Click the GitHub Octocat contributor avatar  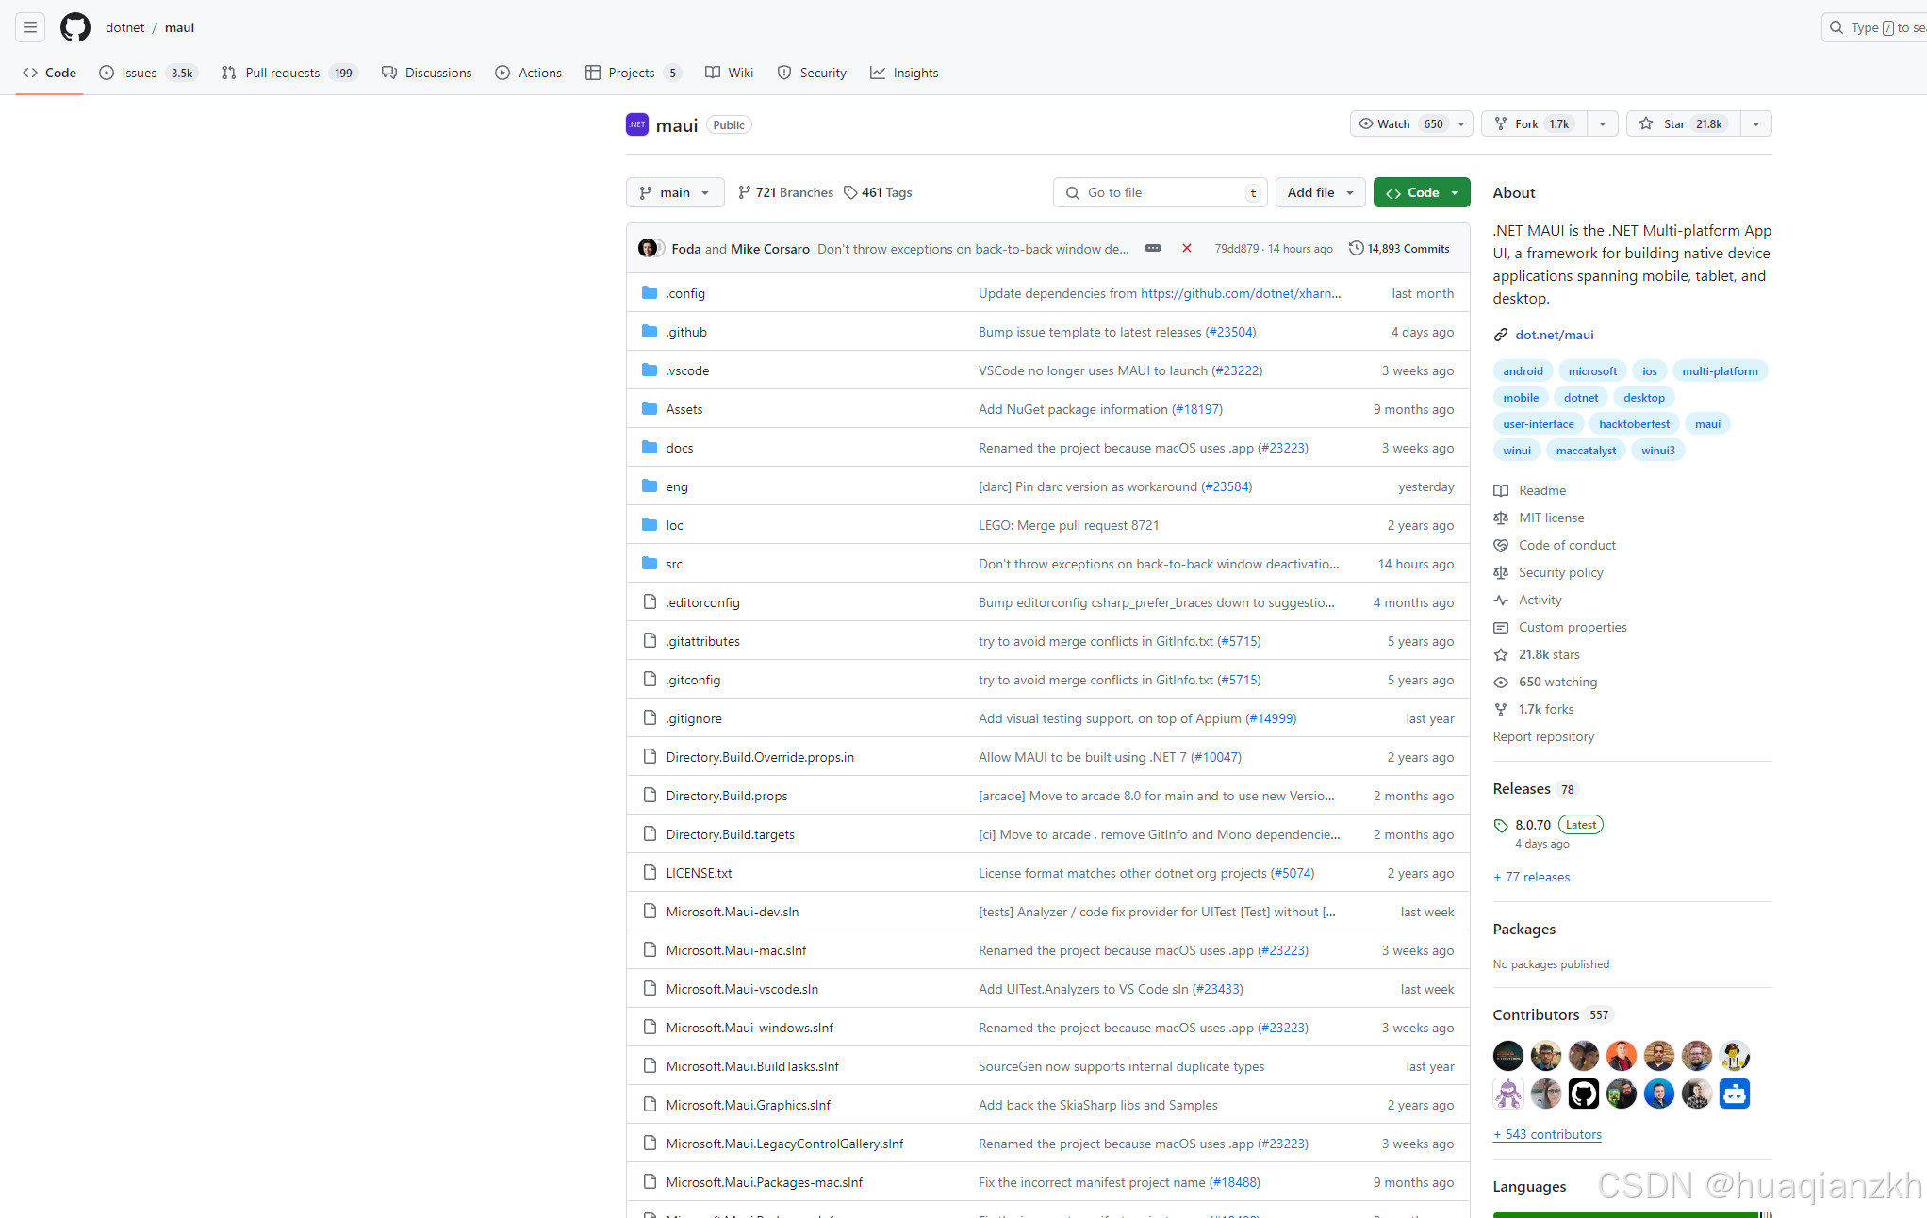[1584, 1094]
